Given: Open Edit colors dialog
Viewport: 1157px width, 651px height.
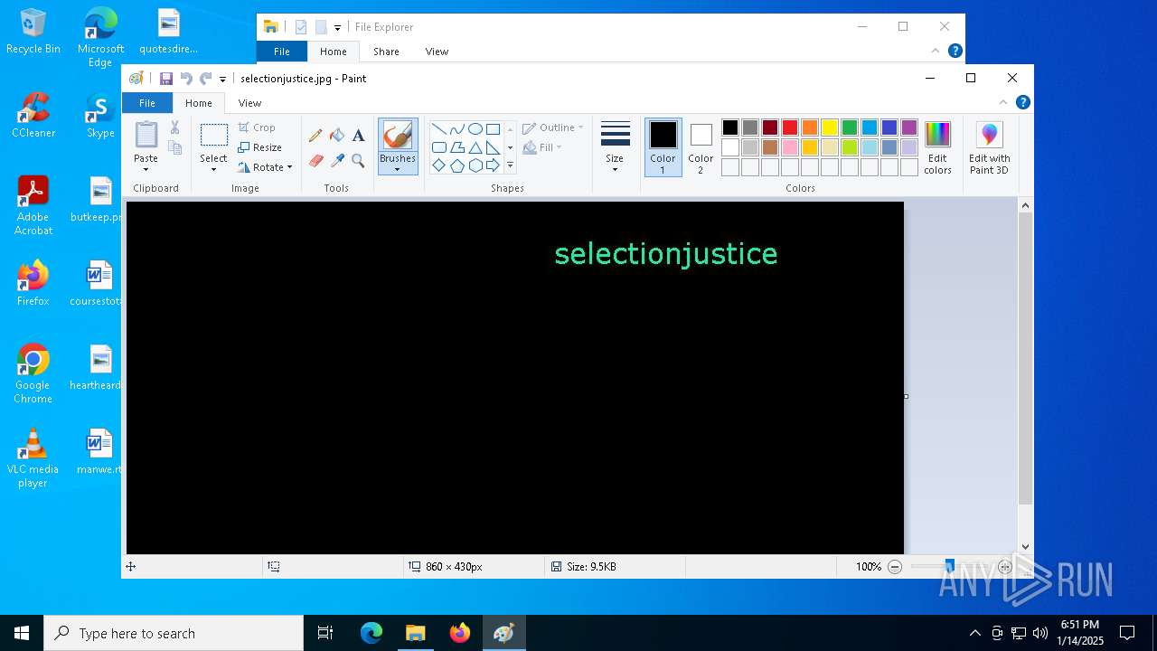Looking at the screenshot, I should [x=937, y=148].
